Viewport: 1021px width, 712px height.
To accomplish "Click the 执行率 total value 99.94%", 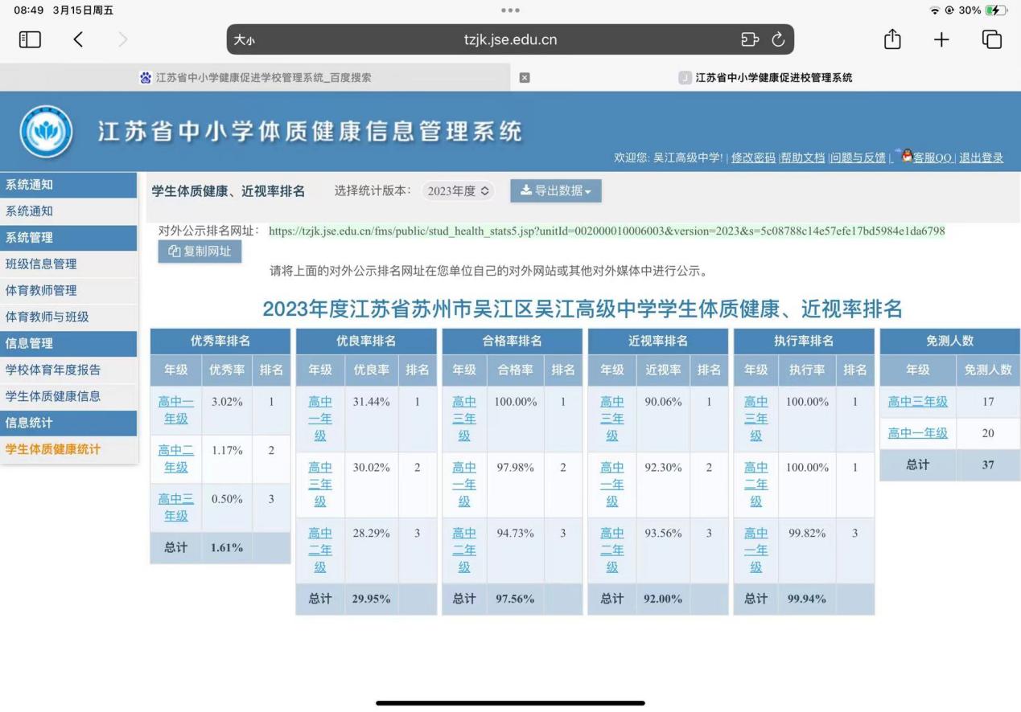I will pos(807,599).
